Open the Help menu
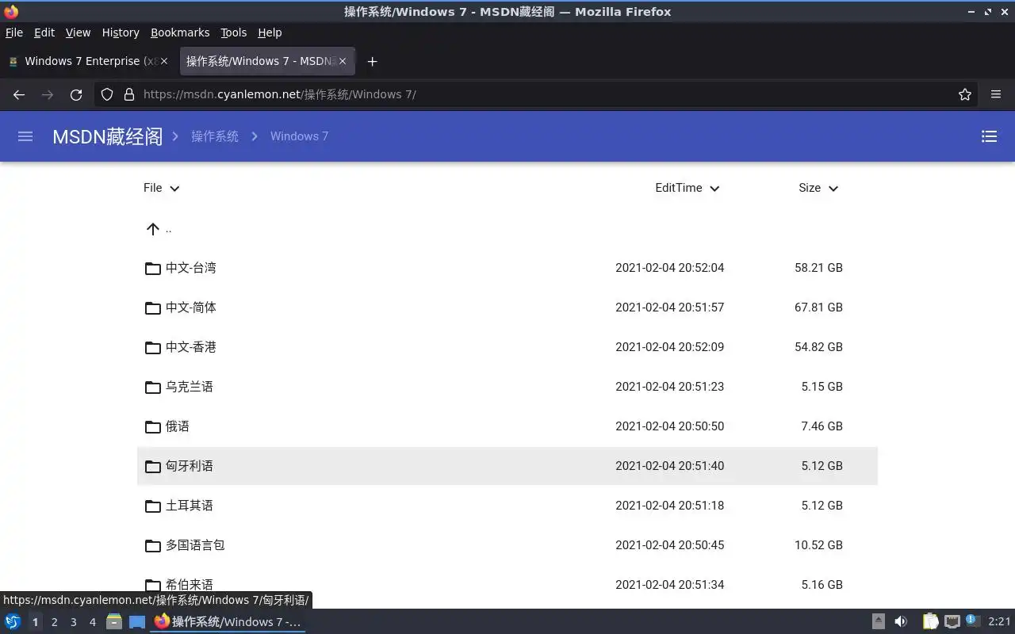 click(270, 32)
